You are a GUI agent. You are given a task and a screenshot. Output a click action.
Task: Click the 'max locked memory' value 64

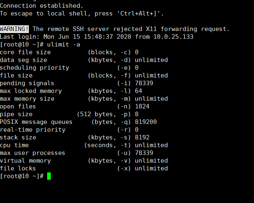click(139, 91)
